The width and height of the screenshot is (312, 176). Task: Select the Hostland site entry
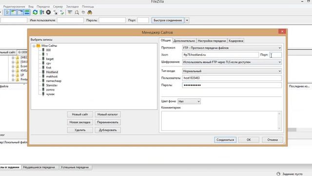52,72
